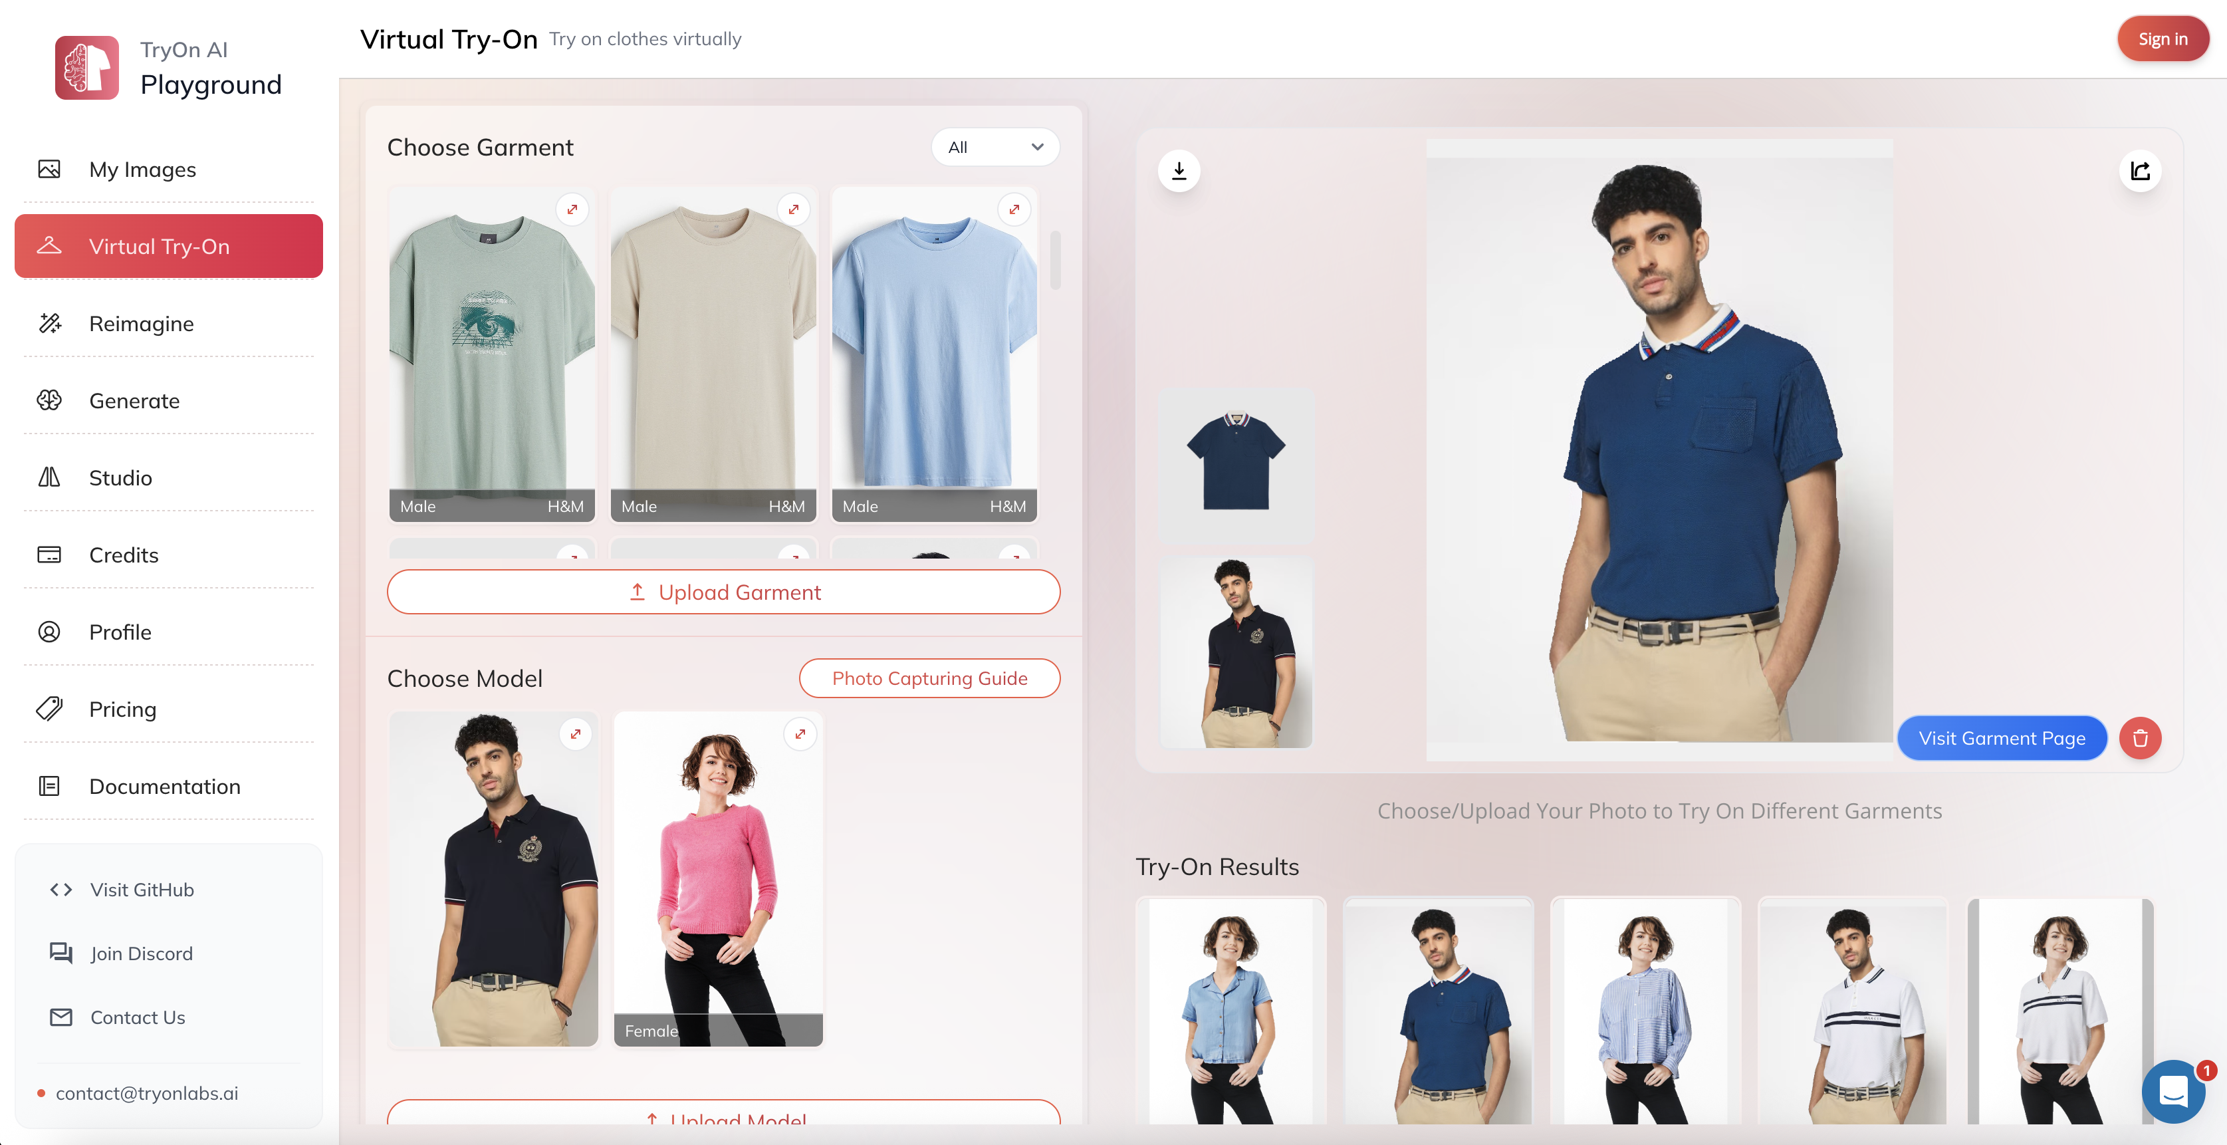Download the try-on result image
Viewport: 2227px width, 1145px height.
[x=1179, y=172]
